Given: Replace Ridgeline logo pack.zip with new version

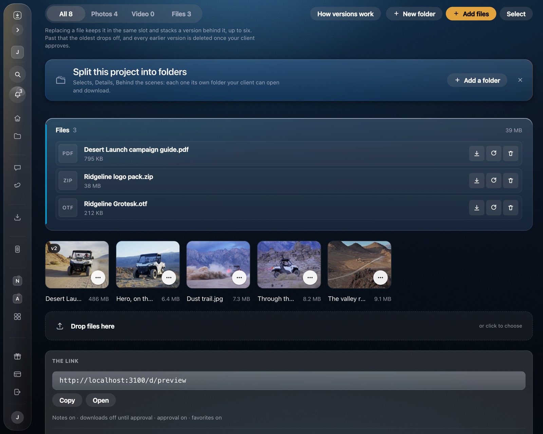Looking at the screenshot, I should pos(494,180).
